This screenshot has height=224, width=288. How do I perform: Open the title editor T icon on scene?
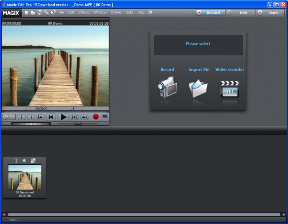(16, 161)
